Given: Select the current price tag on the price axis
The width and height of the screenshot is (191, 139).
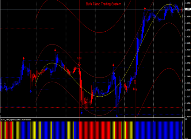Looking at the screenshot, I should pyautogui.click(x=188, y=9).
